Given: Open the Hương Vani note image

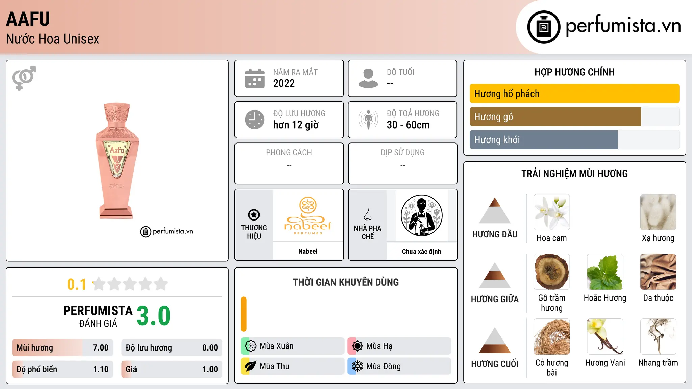Looking at the screenshot, I should [x=605, y=337].
